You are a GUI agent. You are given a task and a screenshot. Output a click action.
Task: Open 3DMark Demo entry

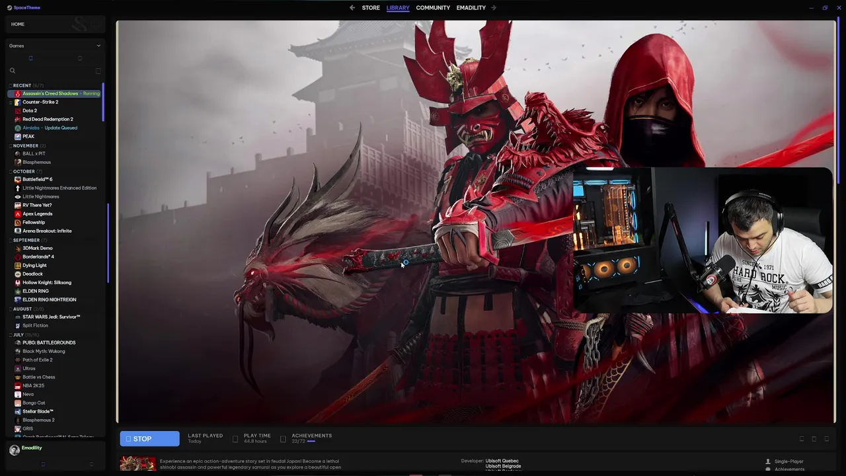(38, 249)
